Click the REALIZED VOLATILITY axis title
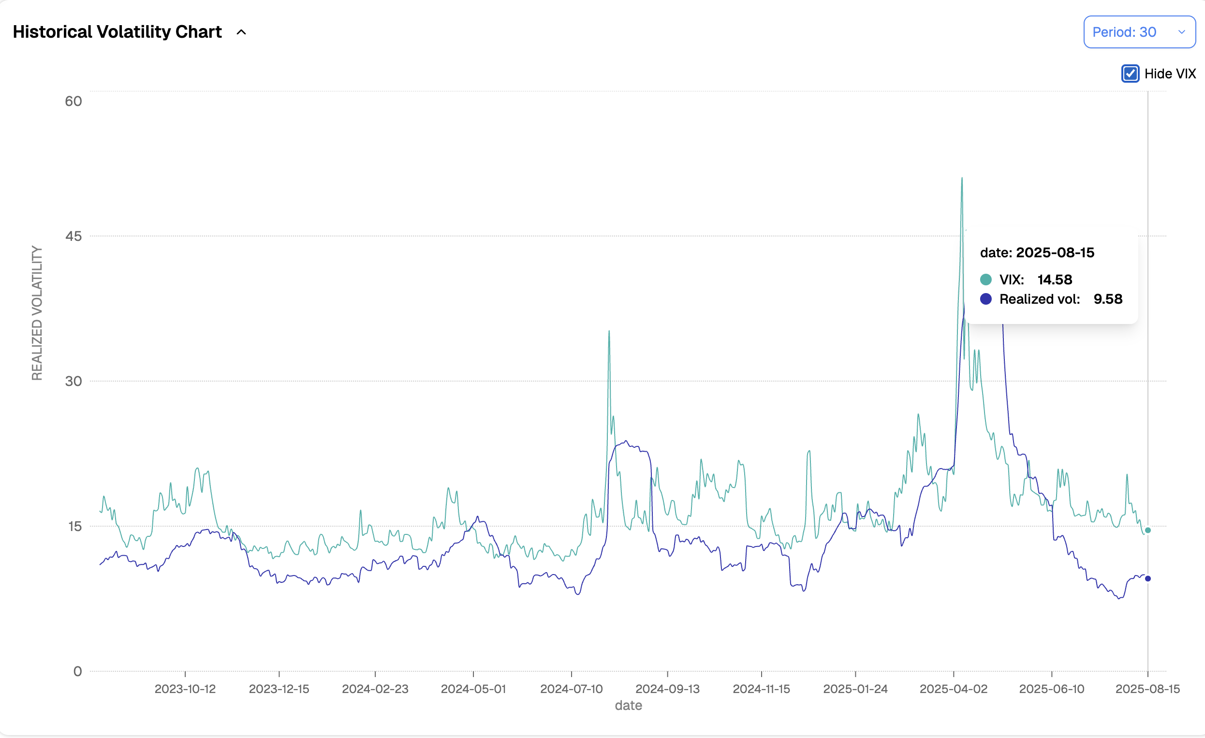The height and width of the screenshot is (738, 1205). [37, 313]
